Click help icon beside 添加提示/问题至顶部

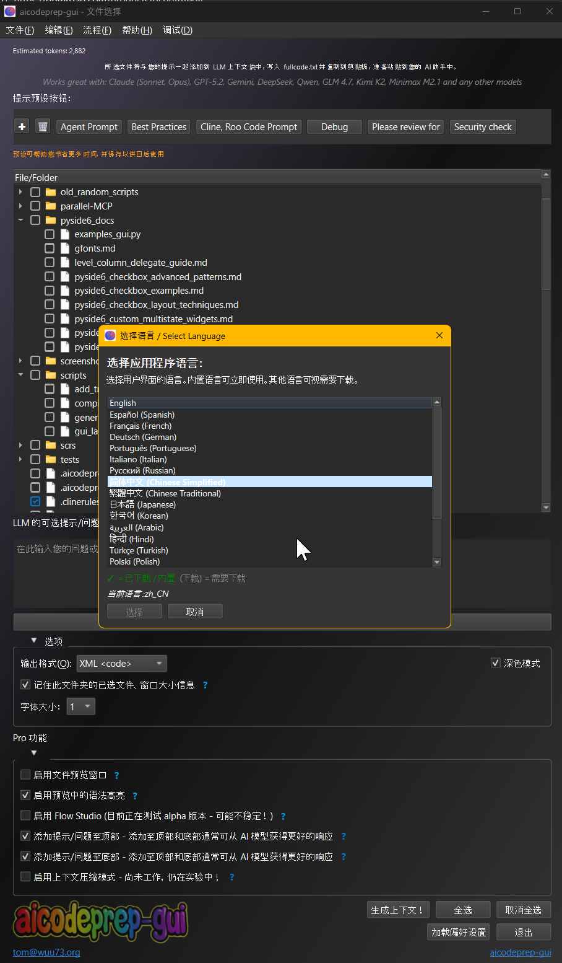tap(344, 837)
